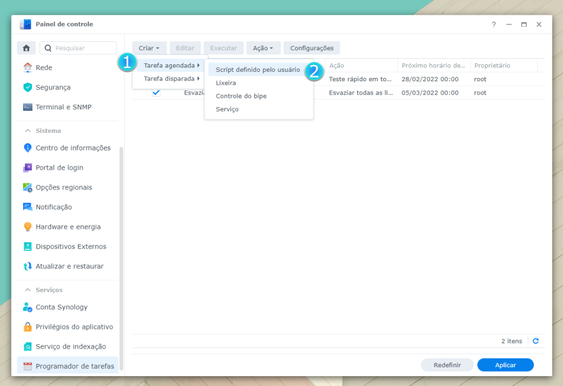Toggle the checked task checkbox in list
This screenshot has width=563, height=386.
point(156,93)
